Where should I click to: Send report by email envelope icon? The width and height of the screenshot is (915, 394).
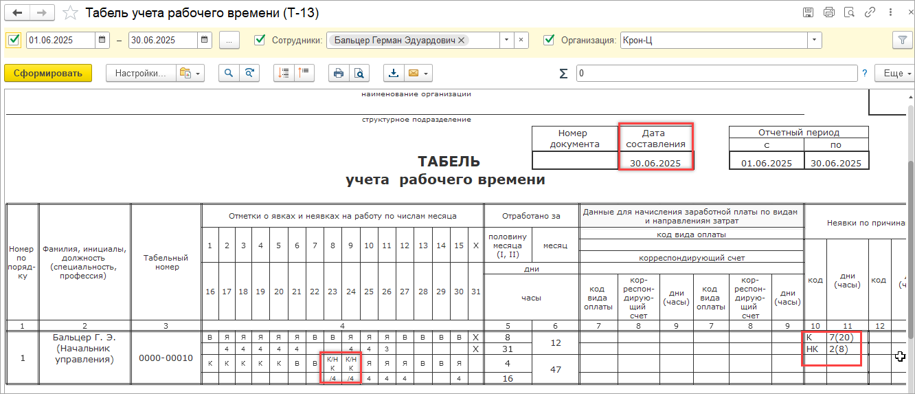(x=414, y=73)
